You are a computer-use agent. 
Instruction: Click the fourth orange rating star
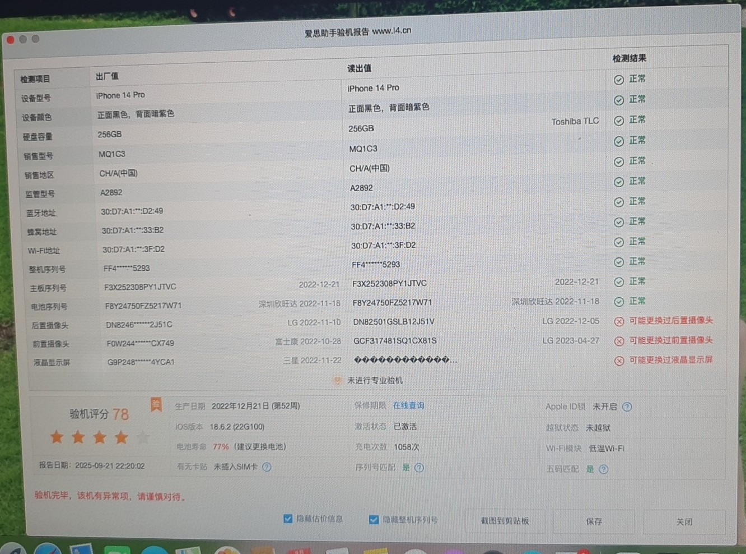122,437
